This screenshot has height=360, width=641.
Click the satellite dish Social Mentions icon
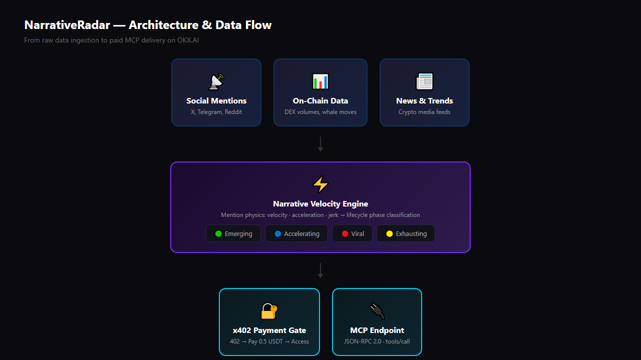point(216,81)
